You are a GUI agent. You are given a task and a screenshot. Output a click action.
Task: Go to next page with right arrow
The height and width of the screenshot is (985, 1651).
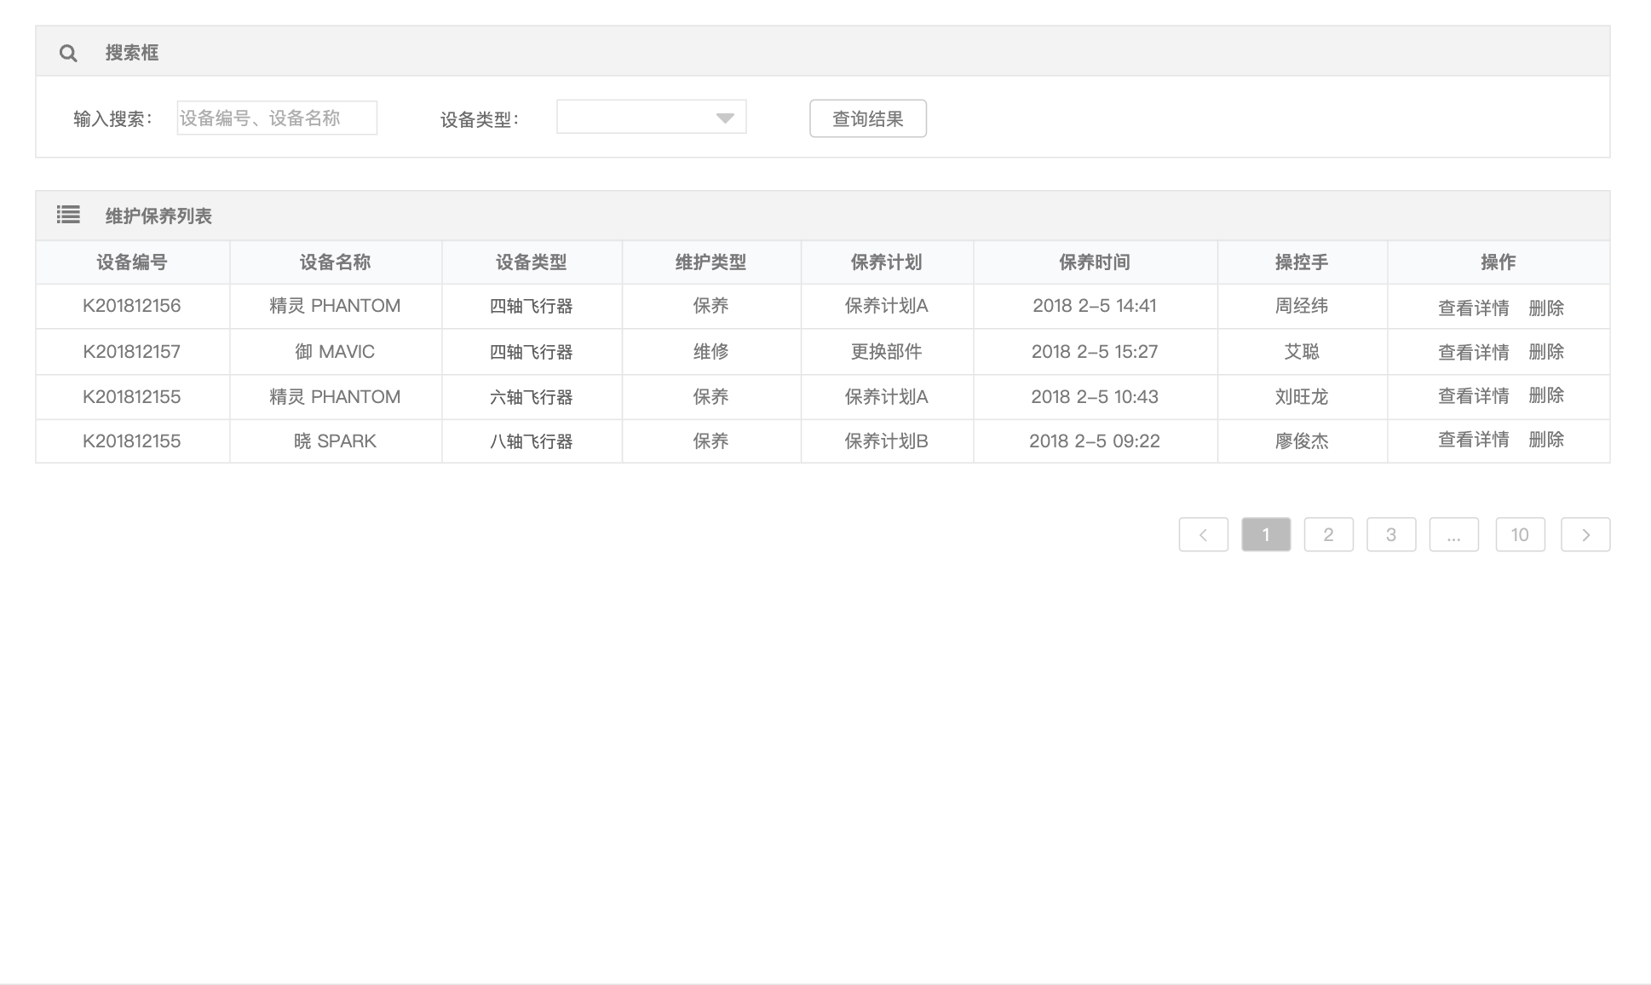pyautogui.click(x=1585, y=534)
